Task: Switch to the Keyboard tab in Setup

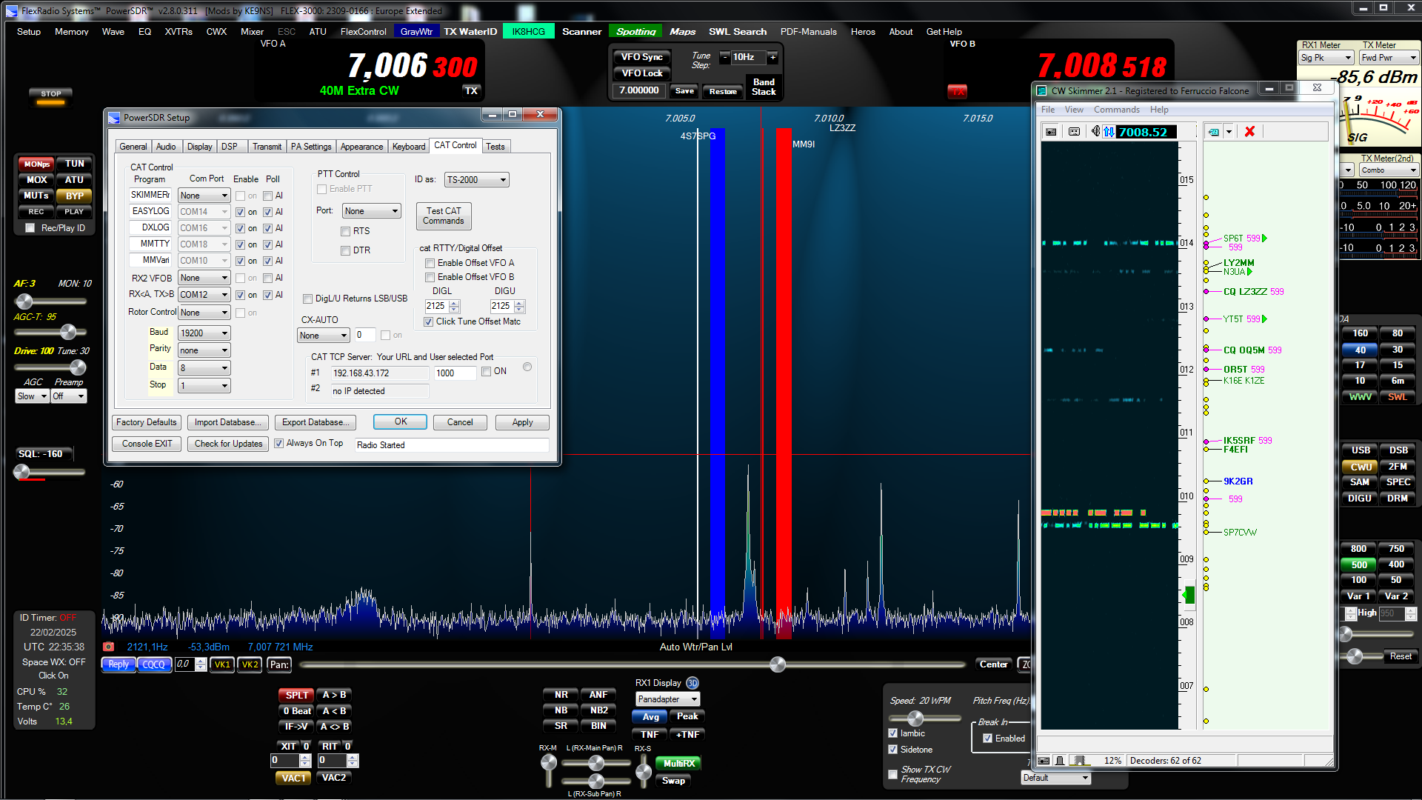Action: 409,147
